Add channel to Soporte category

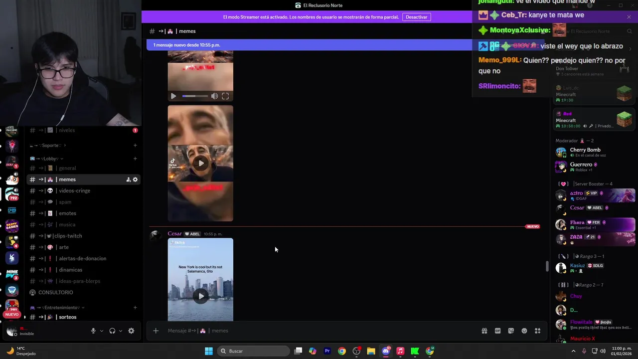coord(135,145)
